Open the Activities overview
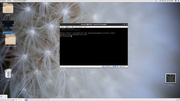This screenshot has height=101, width=180. click(3, 1)
